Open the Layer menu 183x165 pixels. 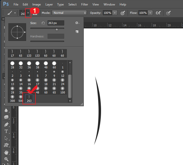coord(49,4)
